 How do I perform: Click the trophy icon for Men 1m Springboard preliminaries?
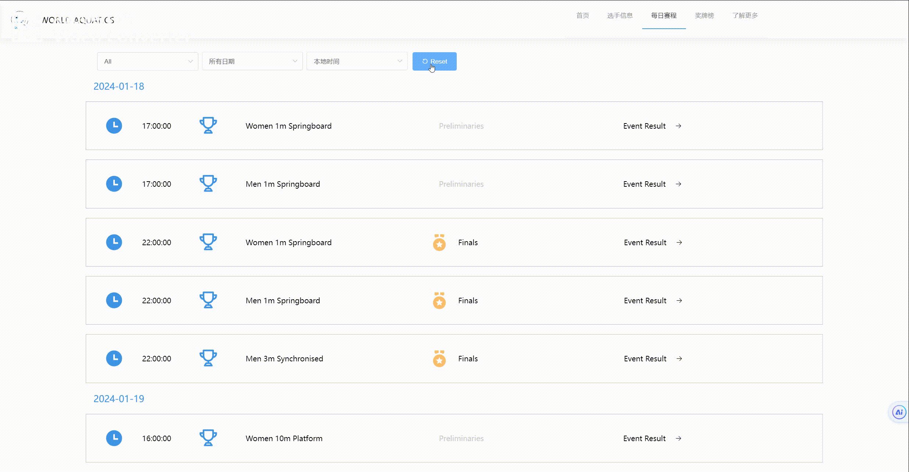click(x=208, y=184)
